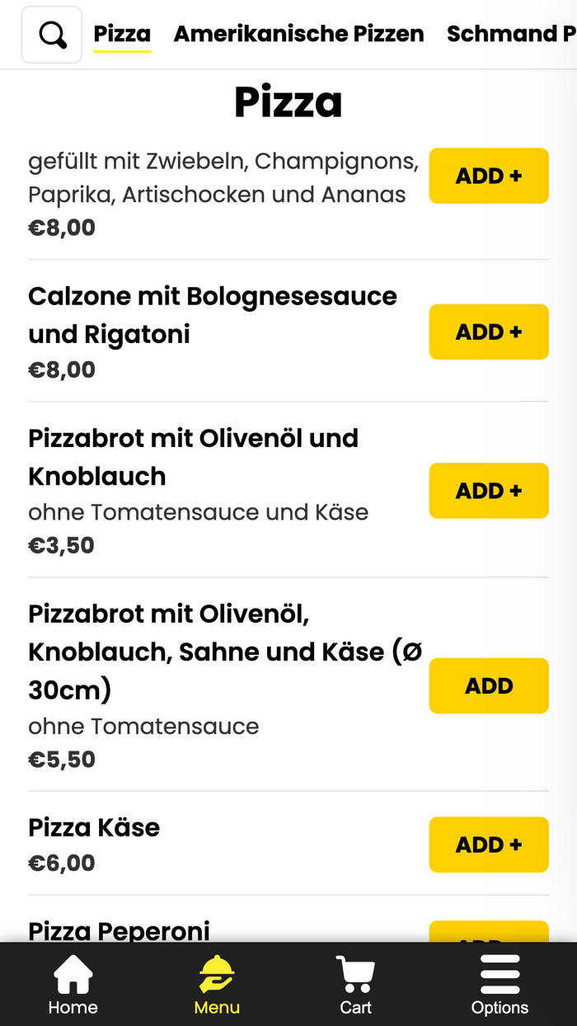Select the Pizza category tab
The width and height of the screenshot is (577, 1026).
pos(122,34)
